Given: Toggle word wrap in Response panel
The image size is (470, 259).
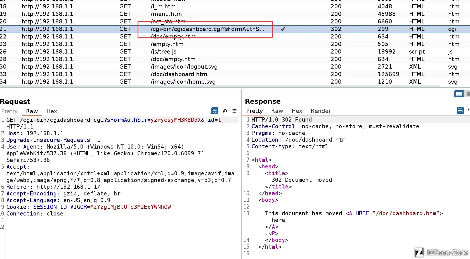Looking at the screenshot, I should (x=460, y=111).
